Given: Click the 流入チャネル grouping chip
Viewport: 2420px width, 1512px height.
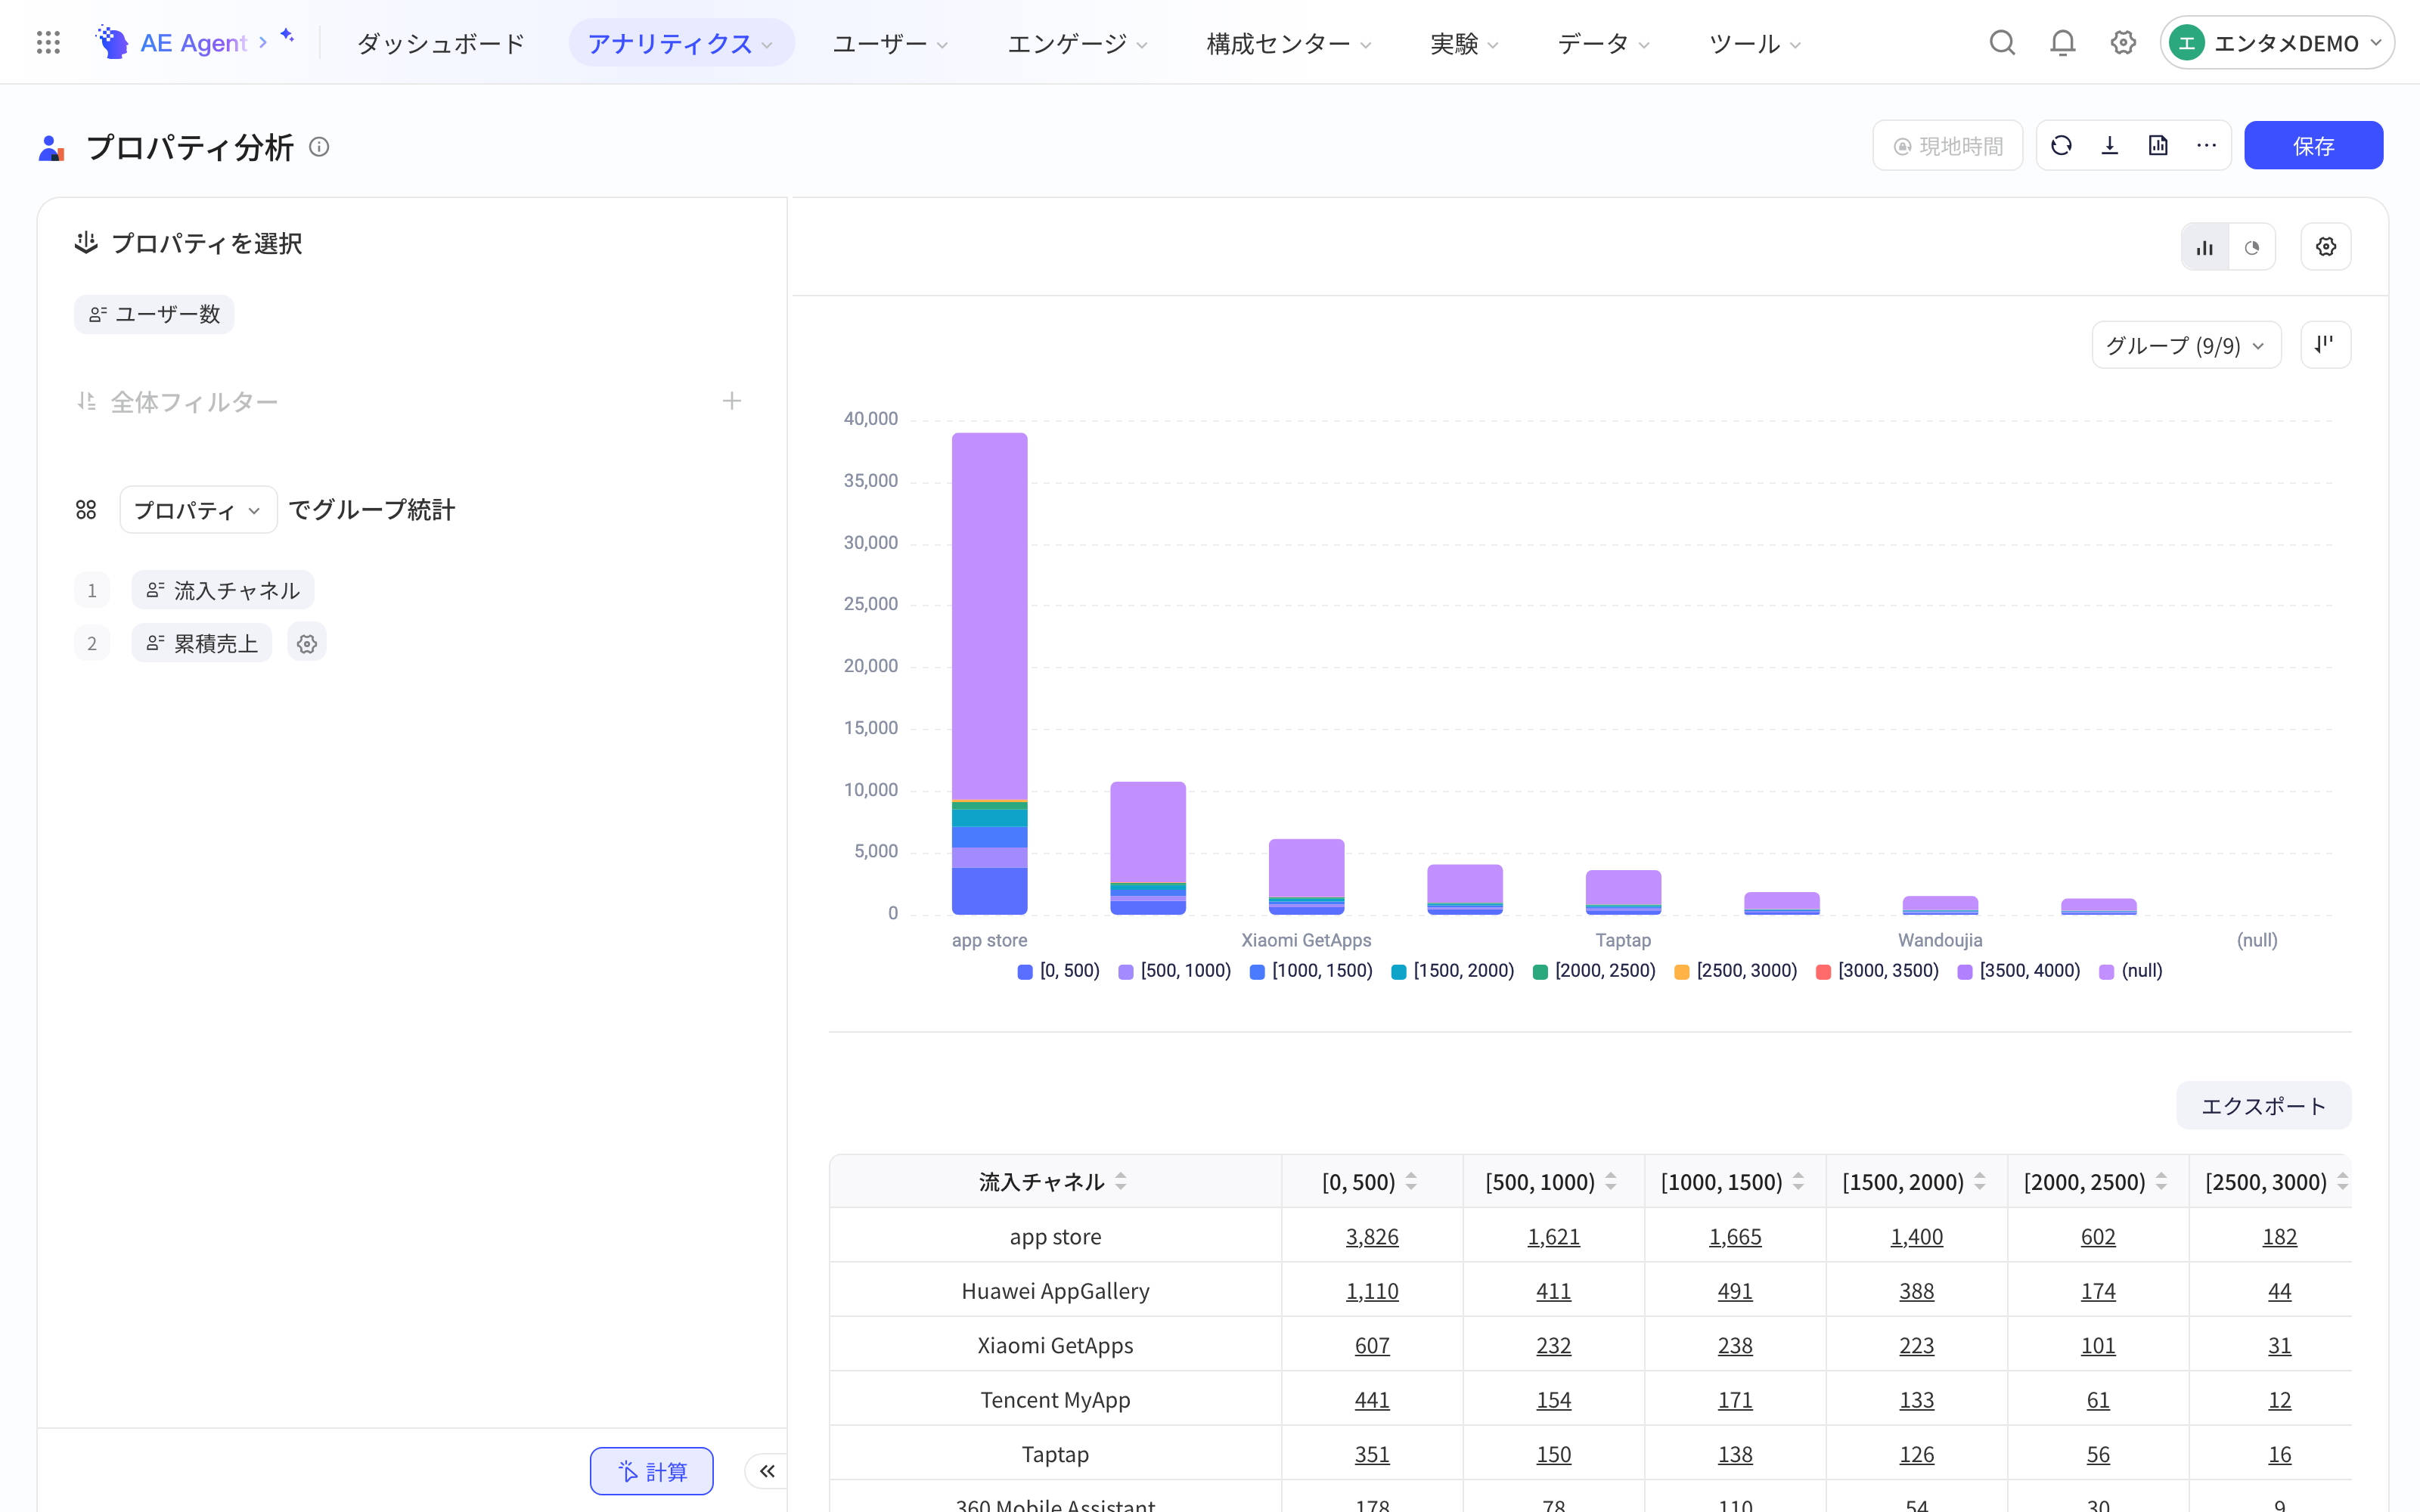Looking at the screenshot, I should click(x=223, y=590).
